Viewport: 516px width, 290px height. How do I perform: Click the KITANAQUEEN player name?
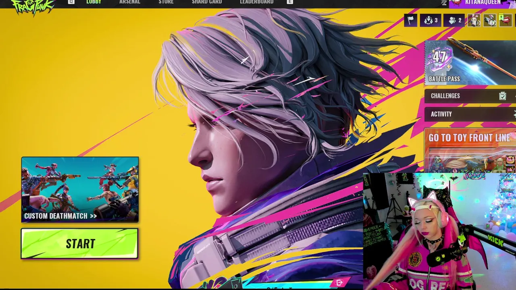[483, 2]
